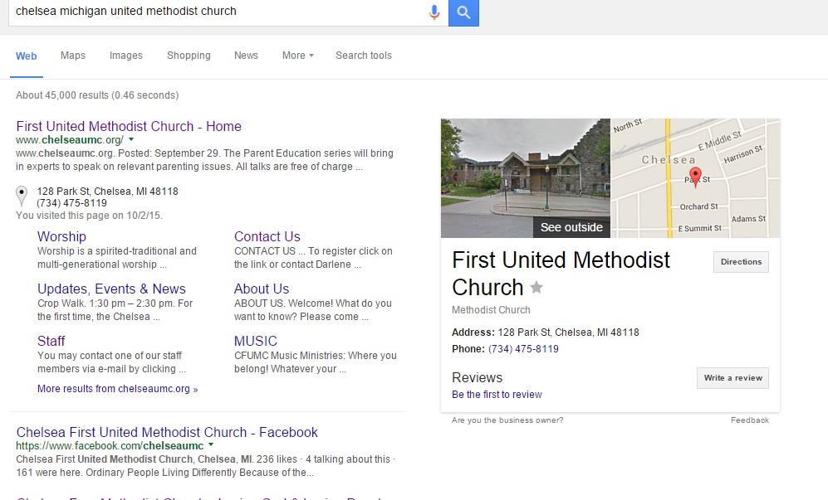
Task: Select the Web tab
Action: pos(27,56)
